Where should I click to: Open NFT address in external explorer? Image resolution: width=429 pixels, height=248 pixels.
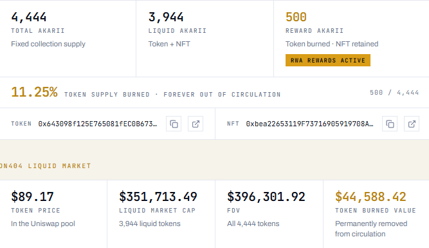(412, 124)
